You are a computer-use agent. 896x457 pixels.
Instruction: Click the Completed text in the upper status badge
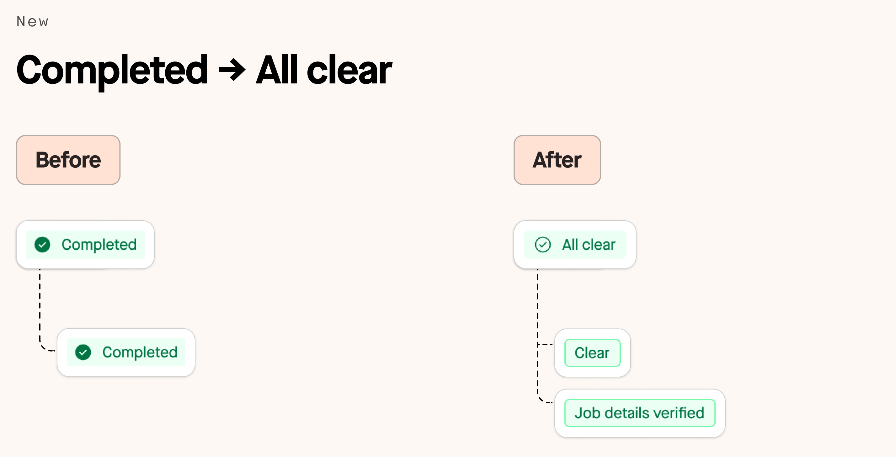coord(99,245)
